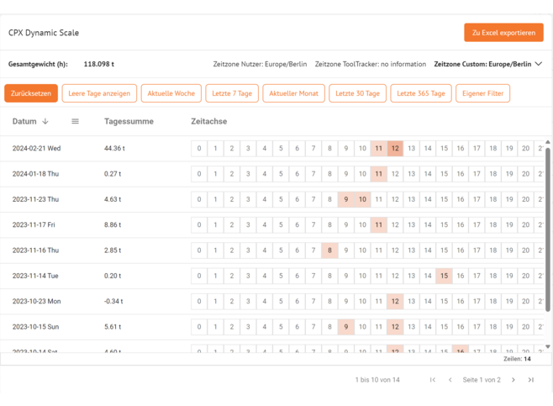Apply the Aktueller Monat filter

coord(293,93)
